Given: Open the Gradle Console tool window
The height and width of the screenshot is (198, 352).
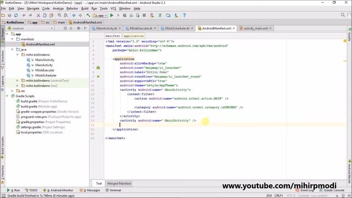Looking at the screenshot, I should pyautogui.click(x=332, y=190).
